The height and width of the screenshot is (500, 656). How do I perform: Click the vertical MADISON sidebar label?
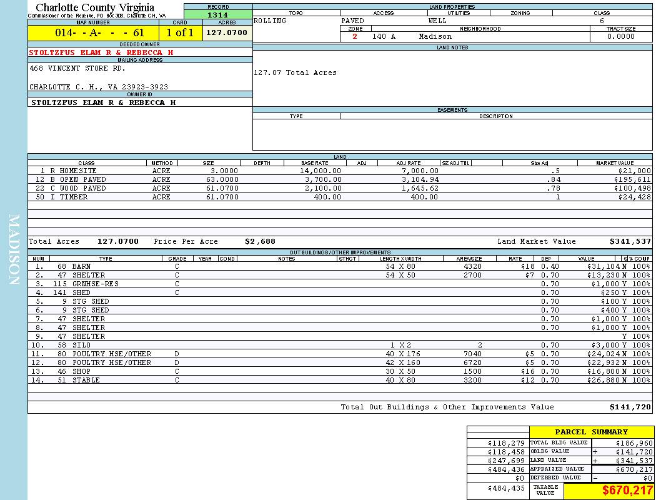(14, 250)
